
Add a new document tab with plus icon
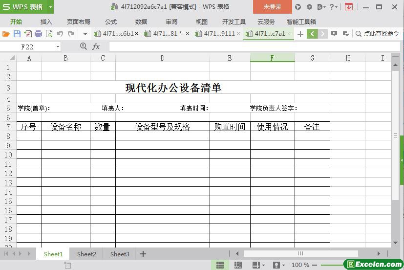click(x=300, y=34)
